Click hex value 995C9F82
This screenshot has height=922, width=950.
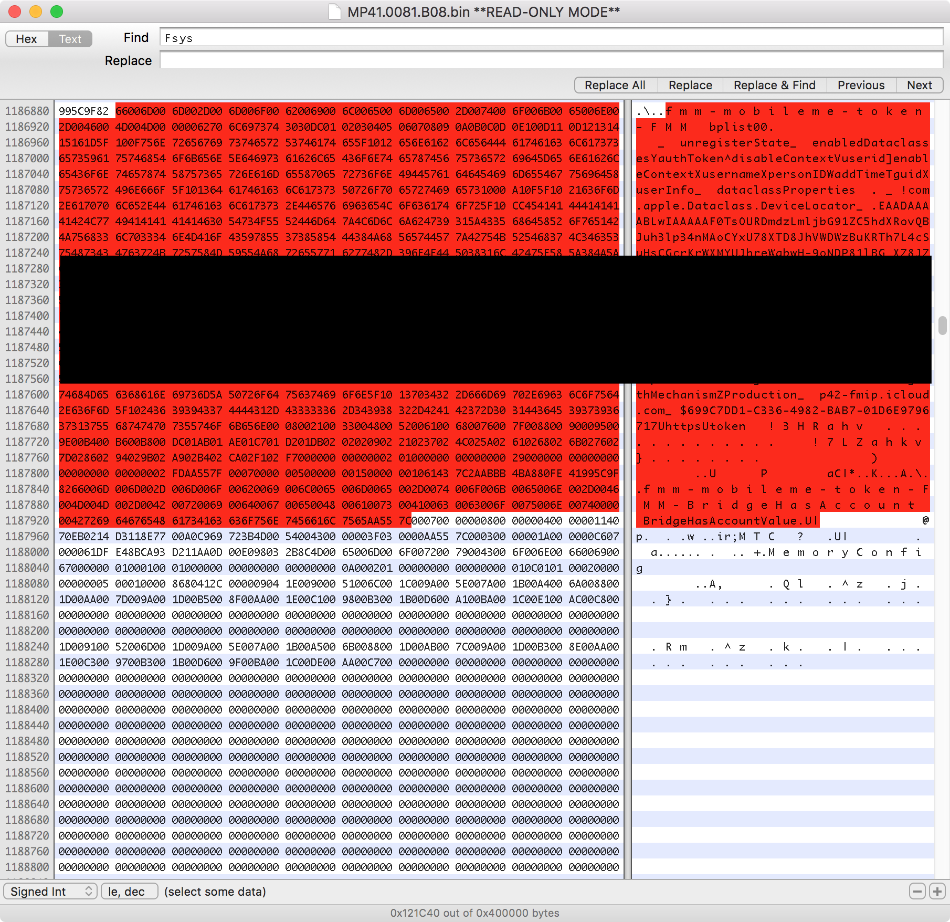pos(84,111)
